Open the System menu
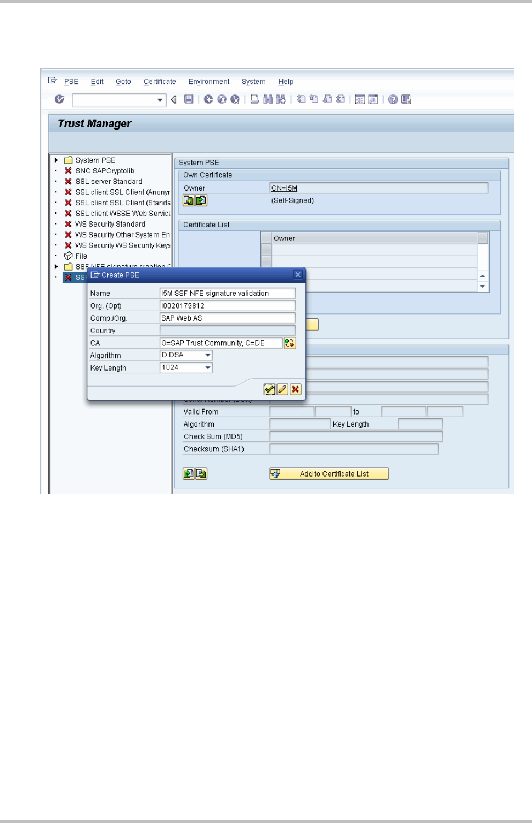Screen dimensions: 532x823 253,81
